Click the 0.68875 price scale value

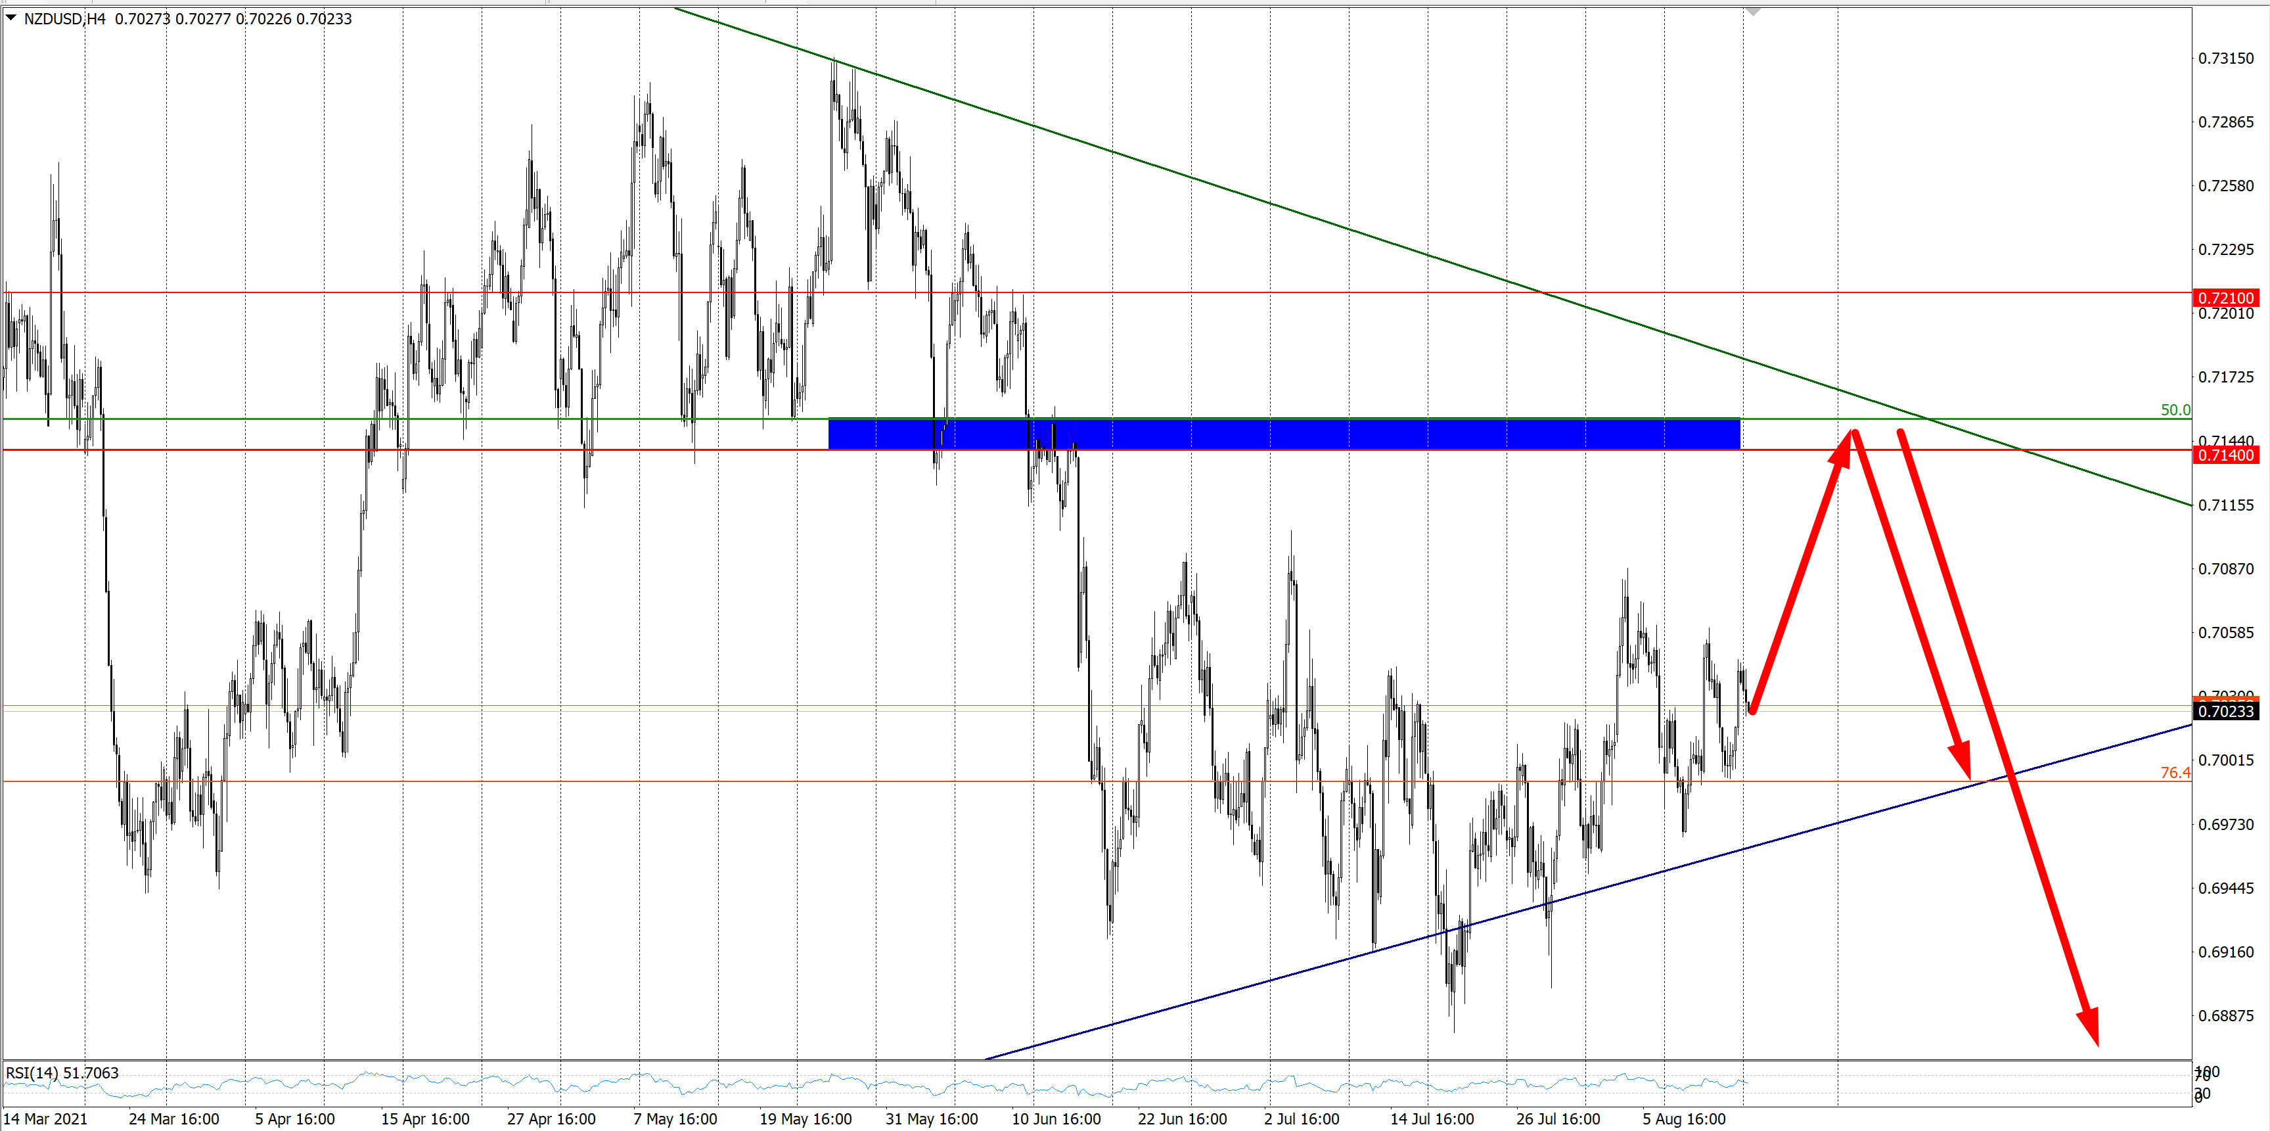(2225, 1015)
